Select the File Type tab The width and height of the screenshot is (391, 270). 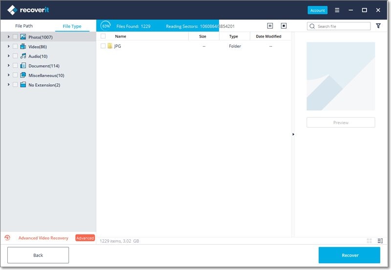tap(72, 26)
